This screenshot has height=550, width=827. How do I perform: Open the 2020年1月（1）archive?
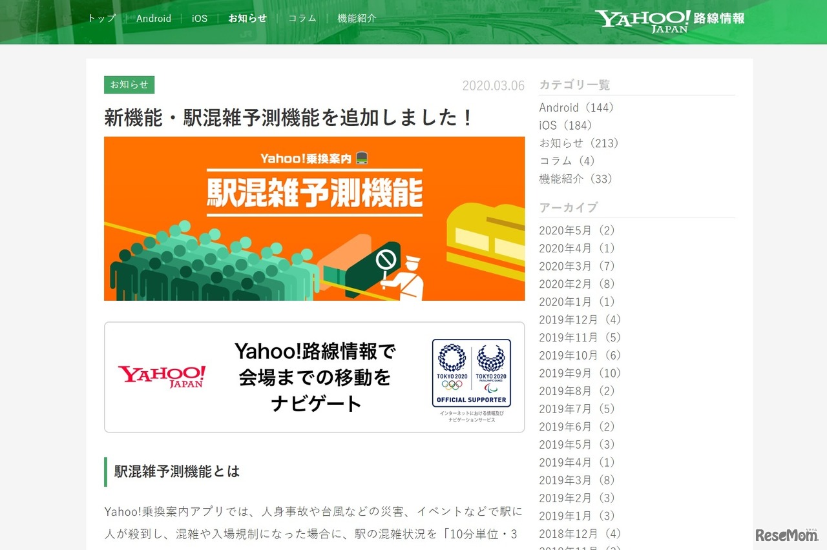tap(578, 302)
